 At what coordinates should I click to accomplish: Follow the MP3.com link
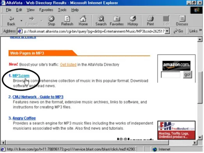21,76
